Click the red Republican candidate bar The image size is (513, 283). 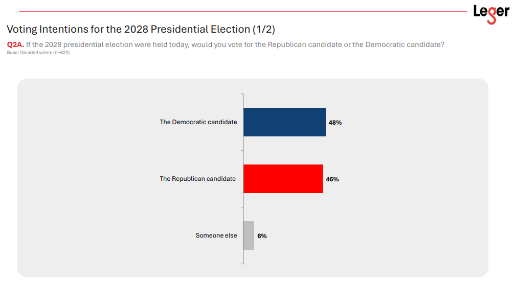point(283,179)
